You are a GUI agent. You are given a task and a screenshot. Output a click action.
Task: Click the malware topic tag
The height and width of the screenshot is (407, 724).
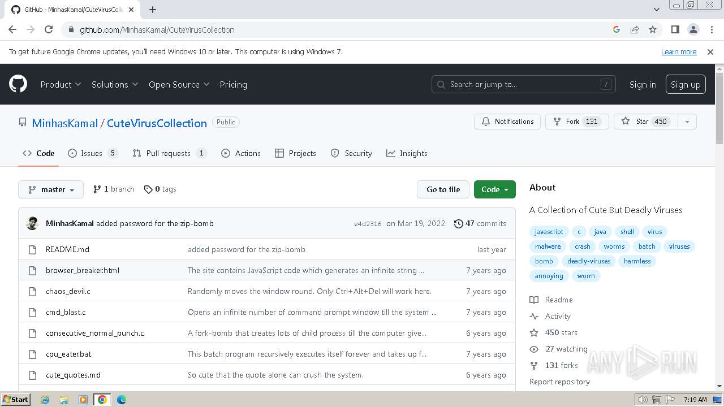click(x=548, y=246)
